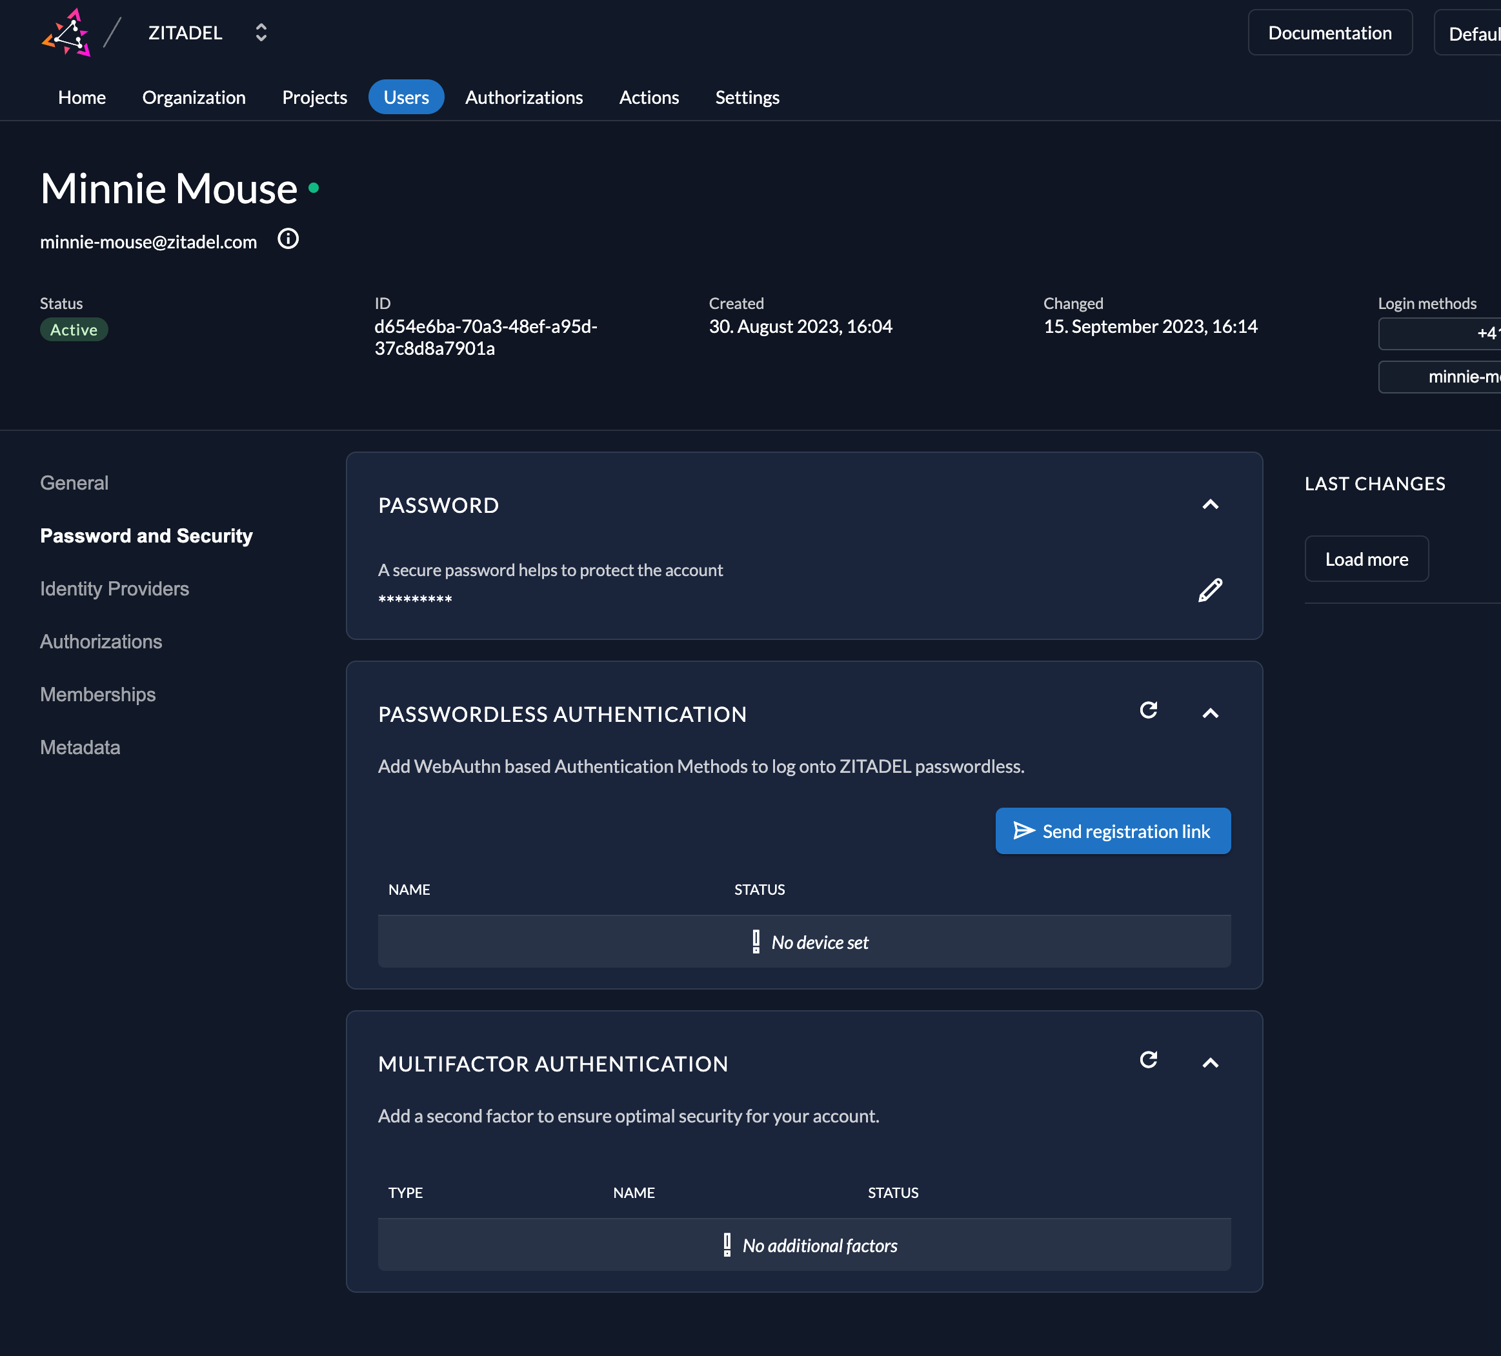
Task: Open Metadata in the sidebar
Action: [x=81, y=747]
